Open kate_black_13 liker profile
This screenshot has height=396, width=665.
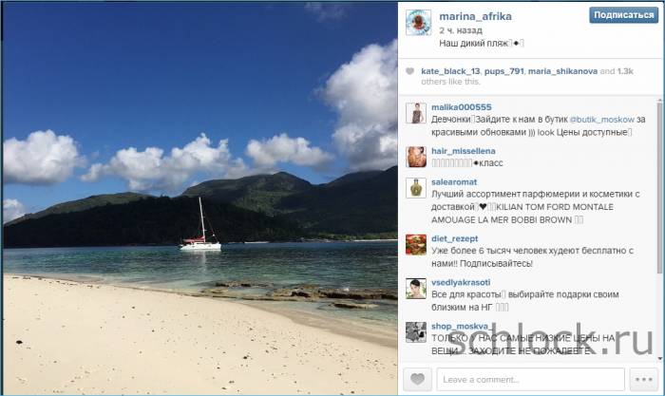(450, 71)
